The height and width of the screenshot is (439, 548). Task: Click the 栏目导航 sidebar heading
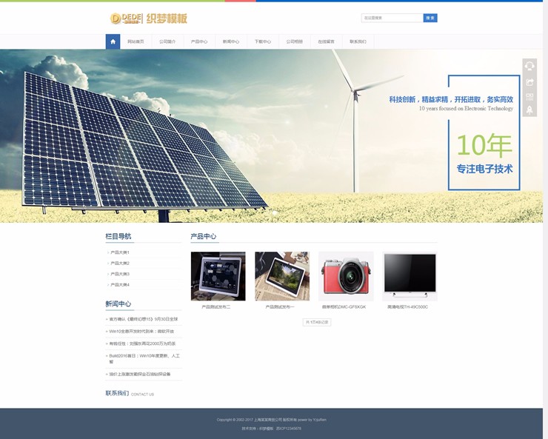pos(118,236)
